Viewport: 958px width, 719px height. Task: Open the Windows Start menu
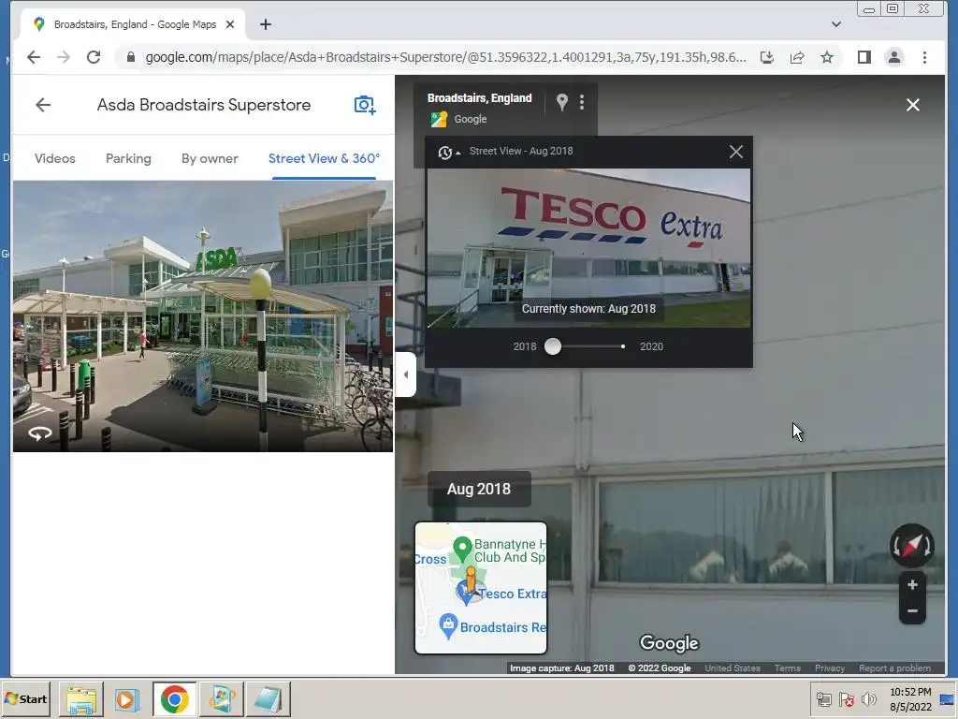tap(25, 698)
